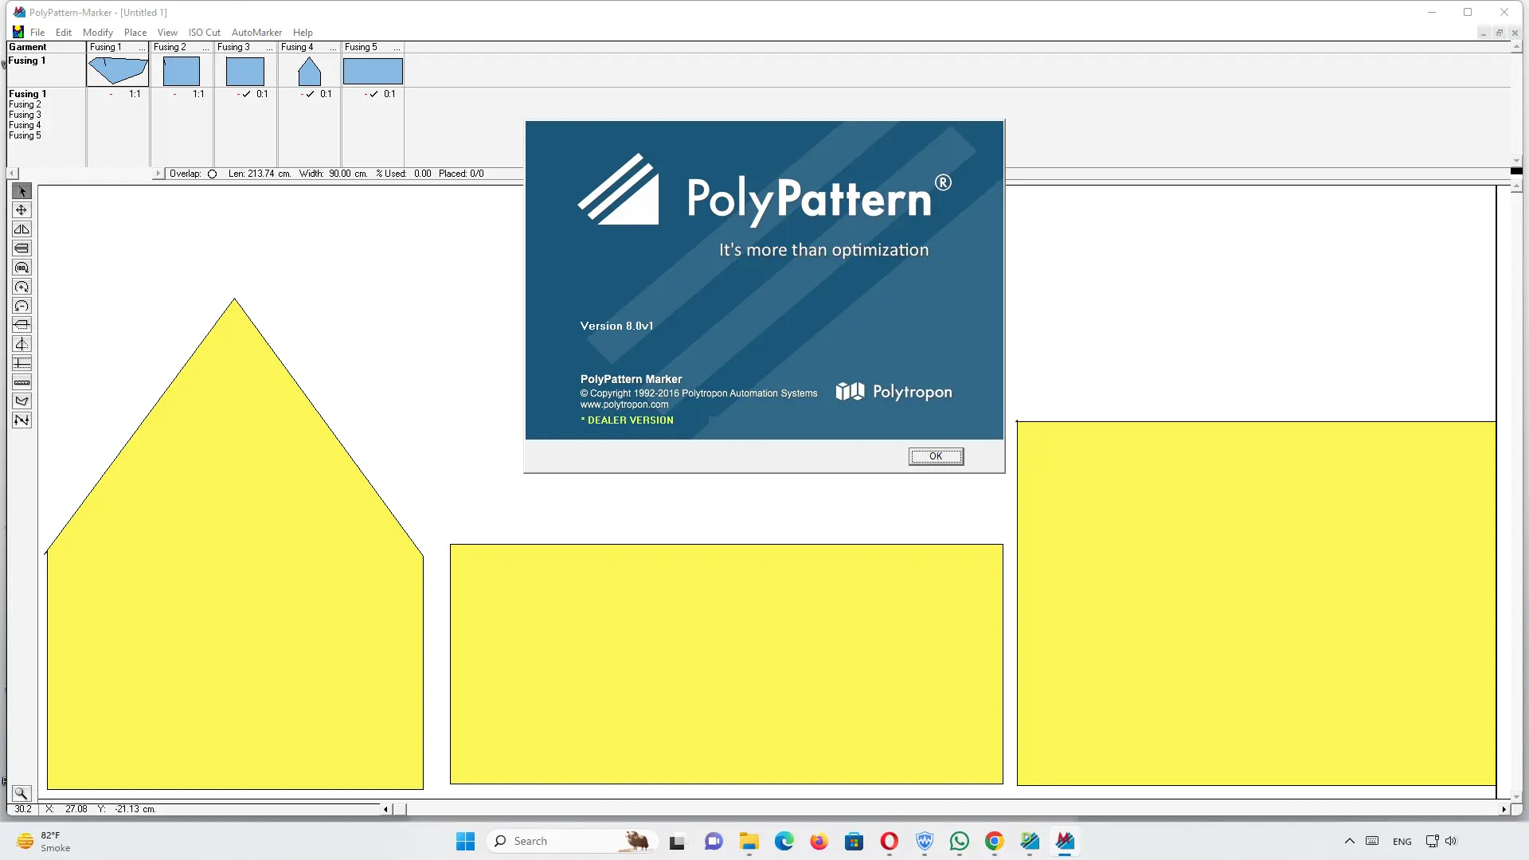Open the Fusing 1 column options via ellipsis

140,47
